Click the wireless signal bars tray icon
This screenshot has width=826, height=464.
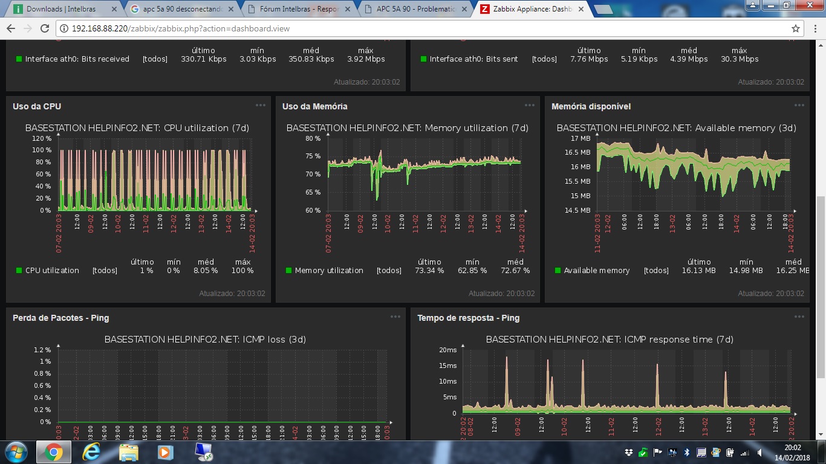pyautogui.click(x=745, y=452)
